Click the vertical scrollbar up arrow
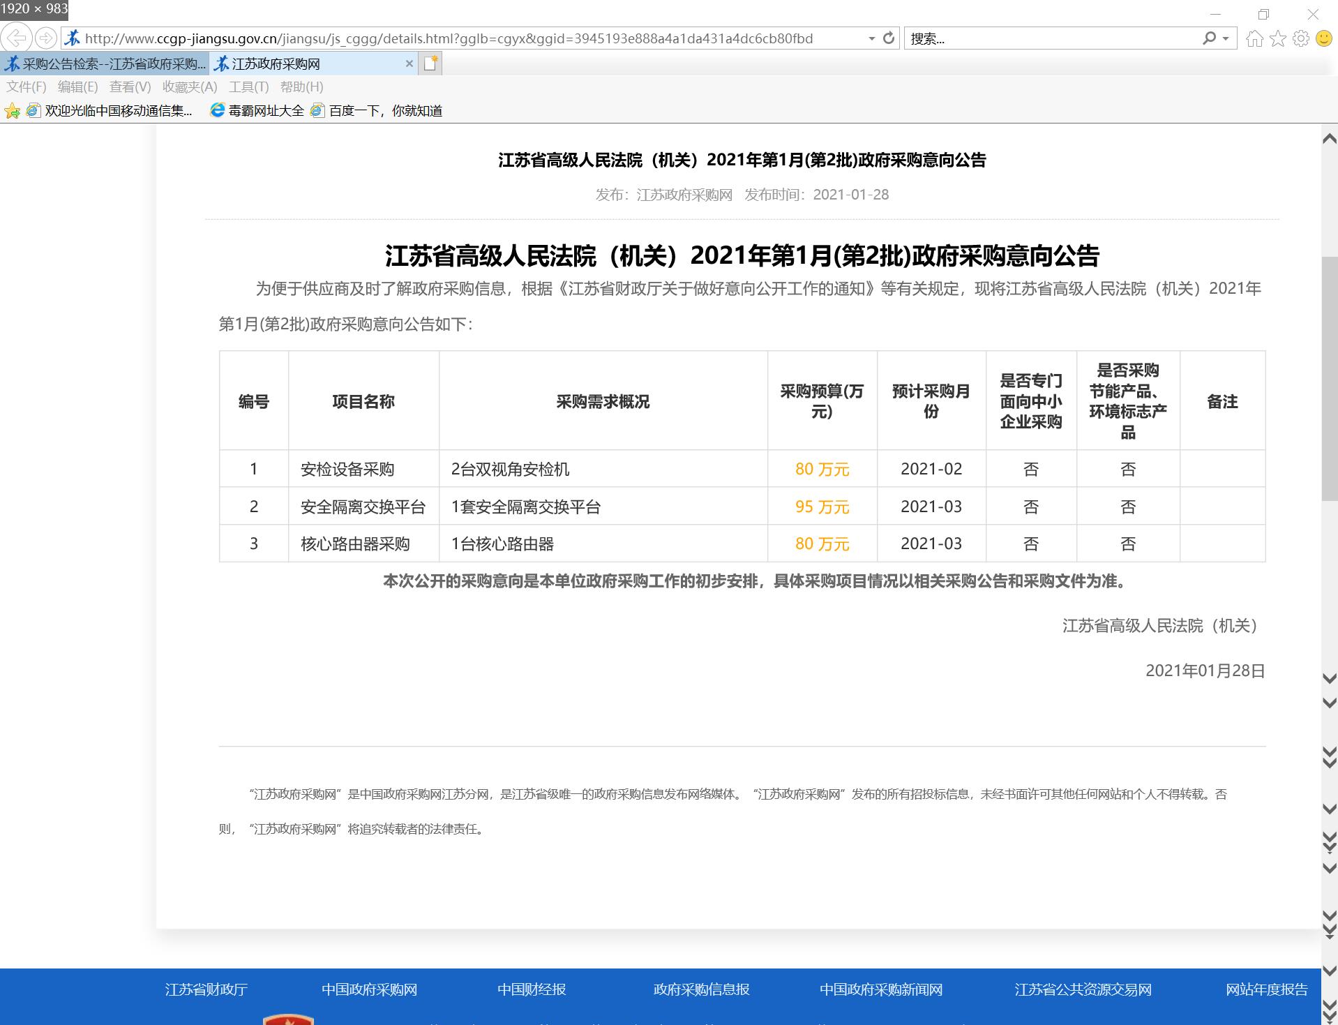This screenshot has height=1025, width=1338. click(1329, 139)
